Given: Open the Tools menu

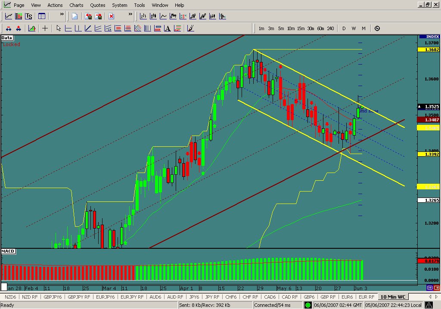Looking at the screenshot, I should tap(139, 5).
